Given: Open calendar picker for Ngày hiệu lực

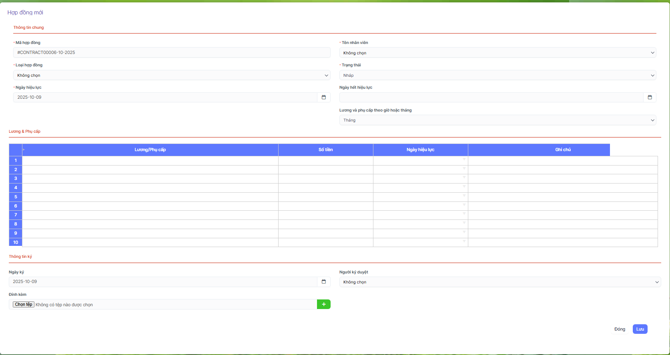Looking at the screenshot, I should 324,97.
